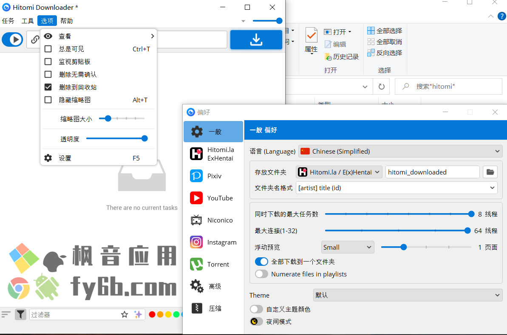Click the blue download arrow button
Viewport: 507px width, 335px height.
(x=256, y=40)
